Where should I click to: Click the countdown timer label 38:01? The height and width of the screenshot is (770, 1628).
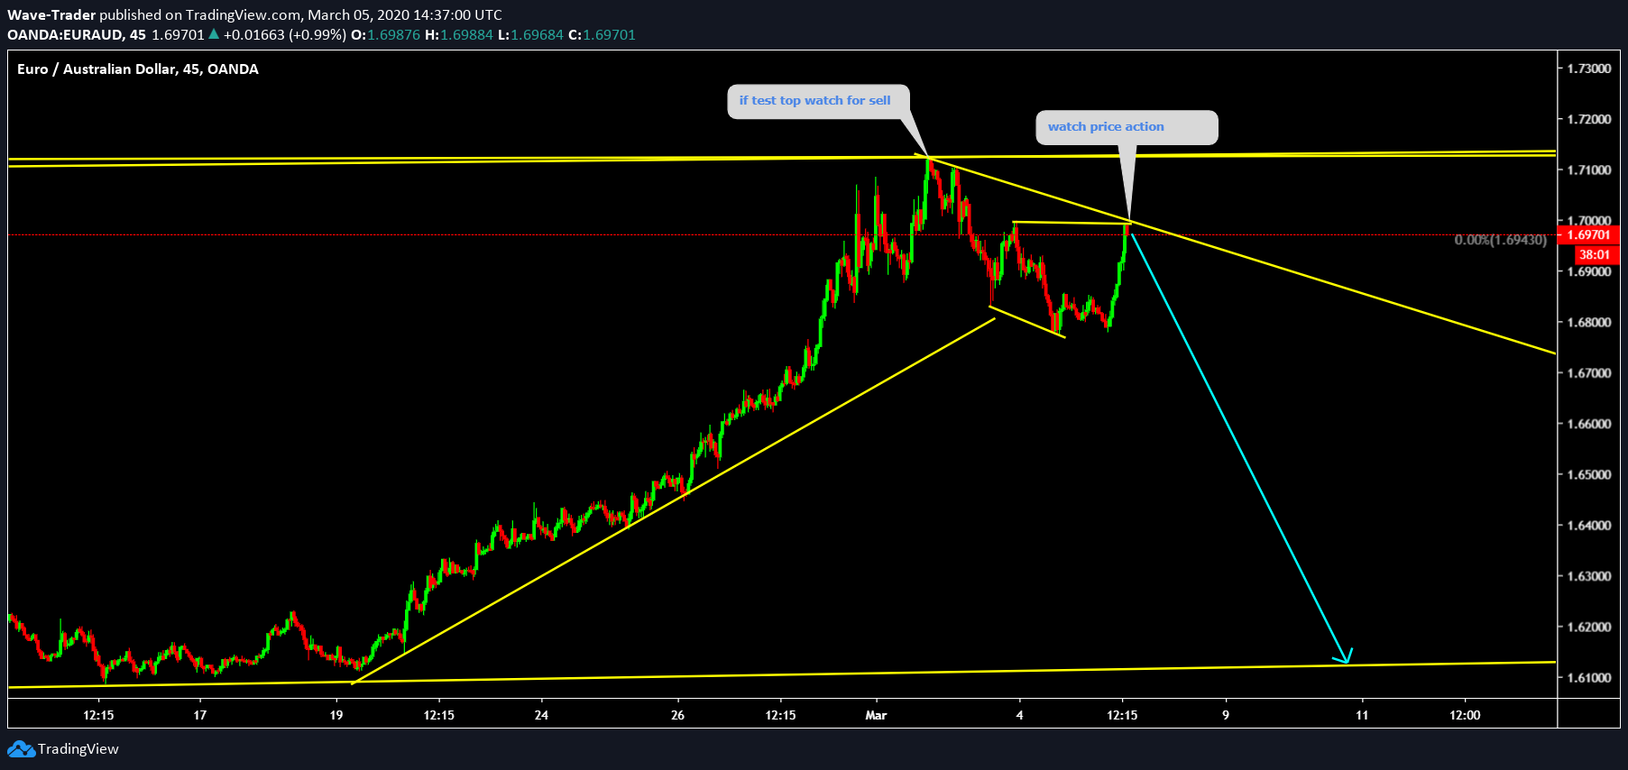(x=1595, y=255)
